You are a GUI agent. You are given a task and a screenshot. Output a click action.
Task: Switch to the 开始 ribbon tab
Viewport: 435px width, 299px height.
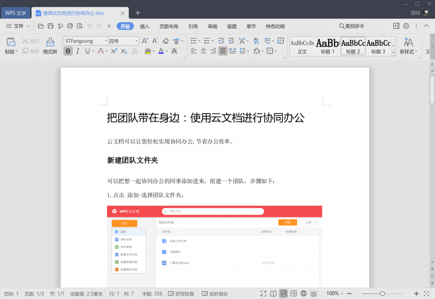click(125, 26)
